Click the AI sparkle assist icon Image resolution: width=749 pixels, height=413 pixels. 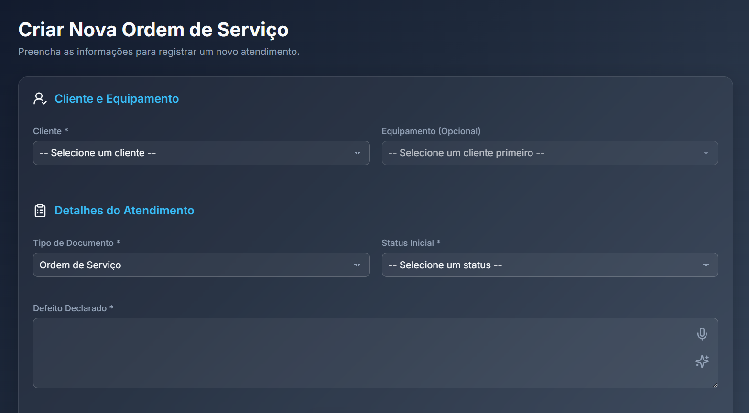[702, 361]
